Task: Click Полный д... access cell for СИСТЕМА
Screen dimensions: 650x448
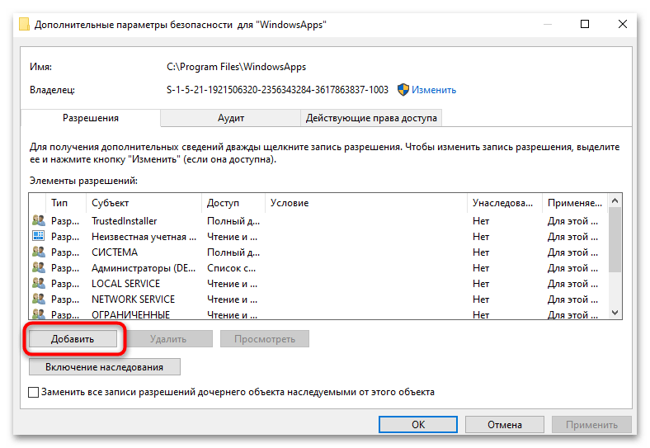Action: tap(233, 252)
